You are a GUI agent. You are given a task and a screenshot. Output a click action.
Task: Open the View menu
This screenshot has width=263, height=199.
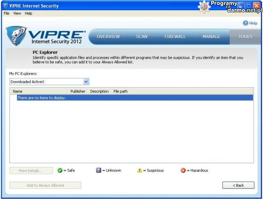point(17,13)
